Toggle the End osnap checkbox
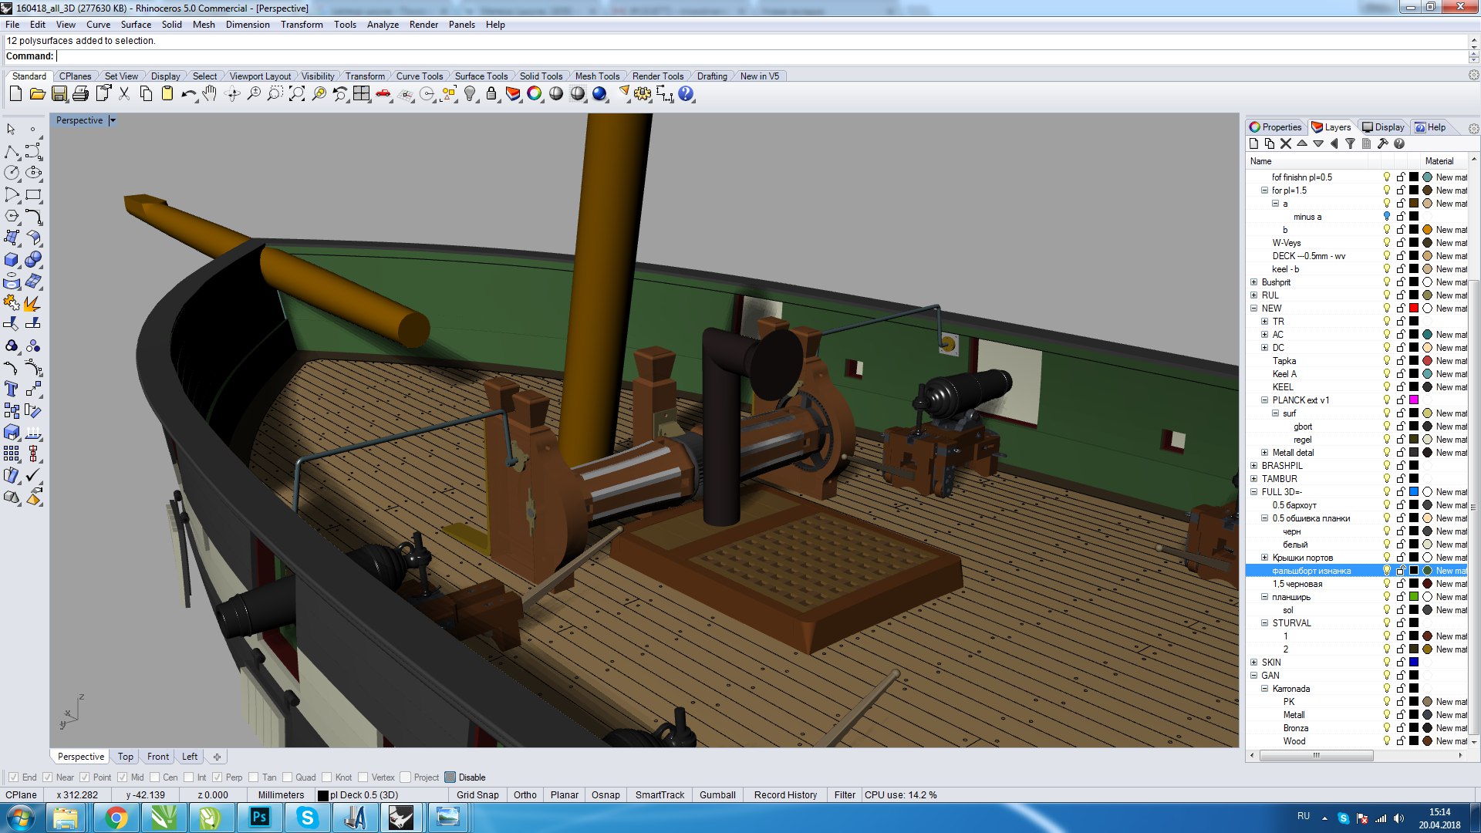 [x=13, y=777]
